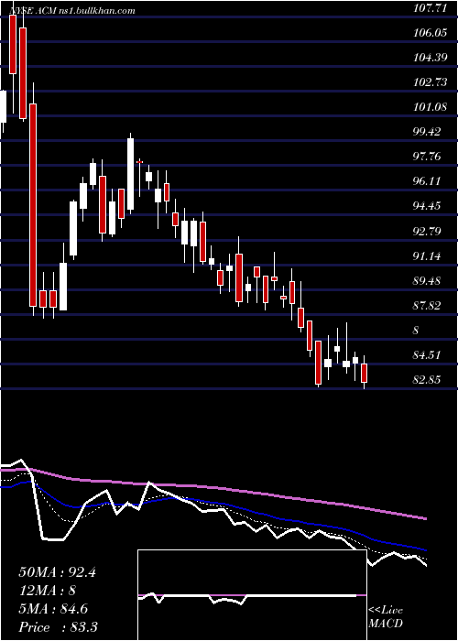The image size is (458, 641).
Task: Click the 96.11 price axis label
Action: point(427,181)
